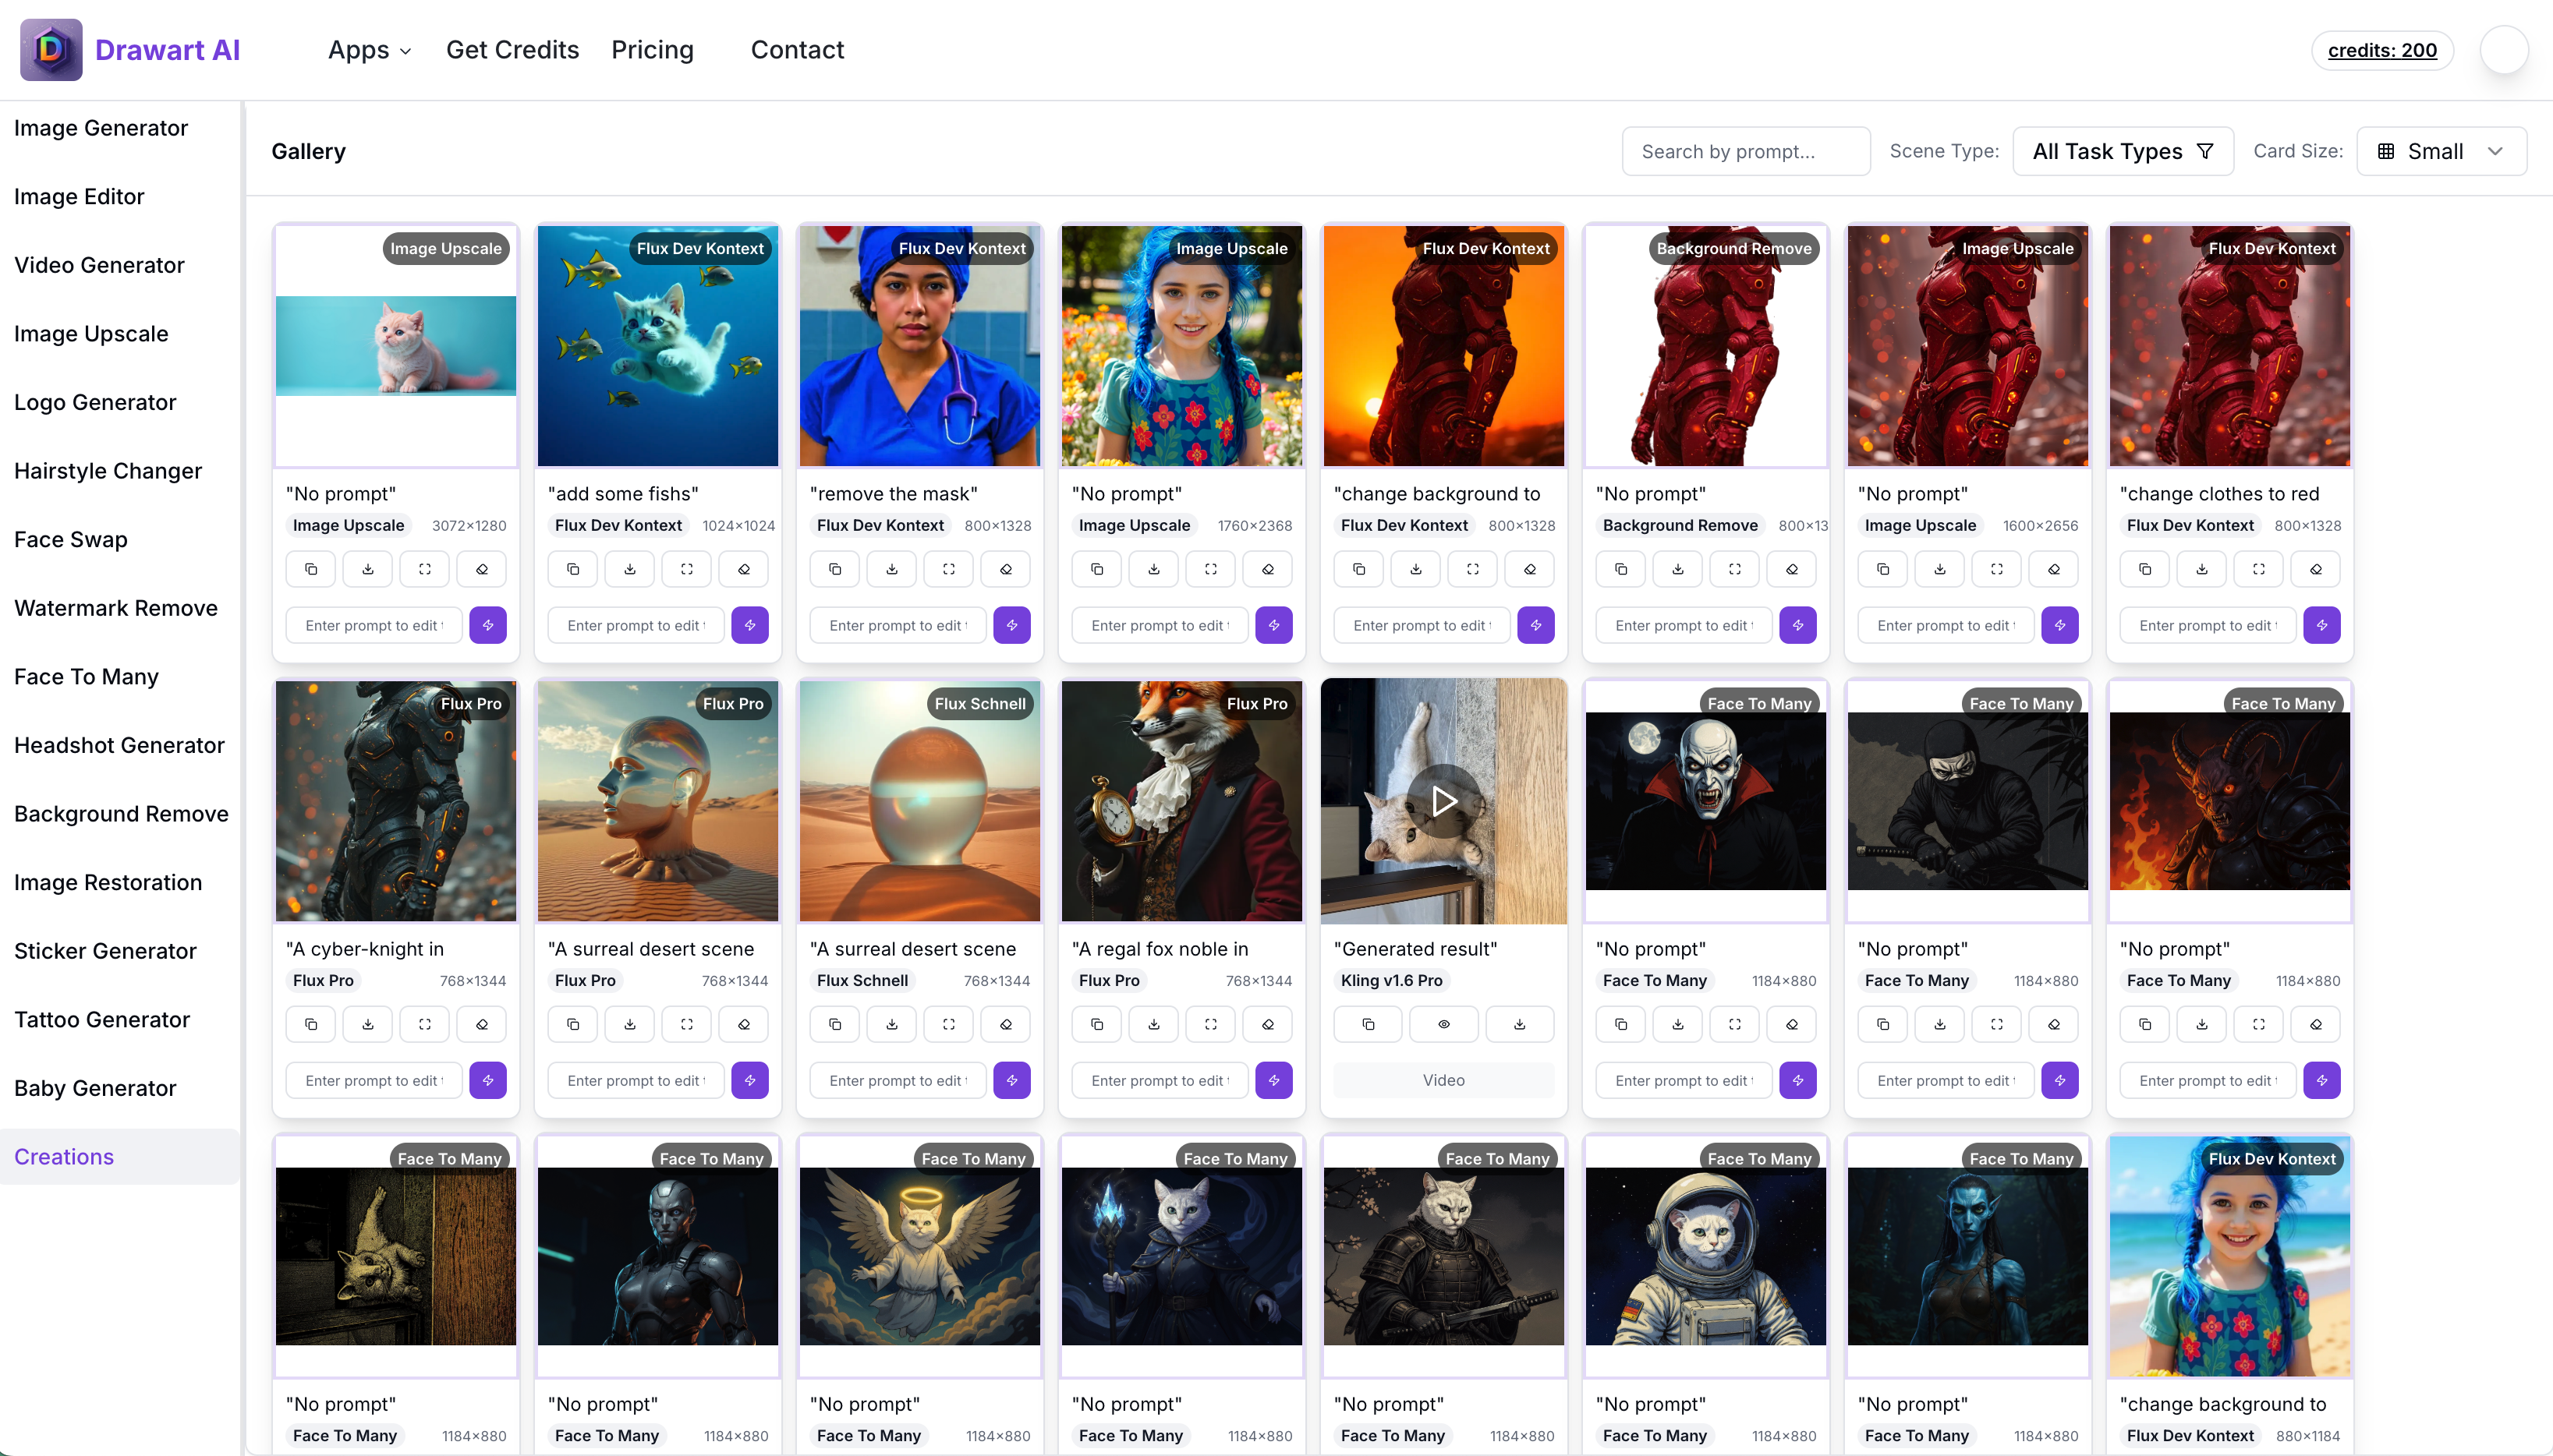Viewport: 2553px width, 1456px height.
Task: Open Watermark Remove from sidebar
Action: [116, 608]
